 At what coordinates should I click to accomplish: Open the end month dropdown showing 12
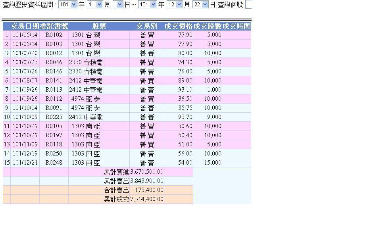pyautogui.click(x=175, y=5)
